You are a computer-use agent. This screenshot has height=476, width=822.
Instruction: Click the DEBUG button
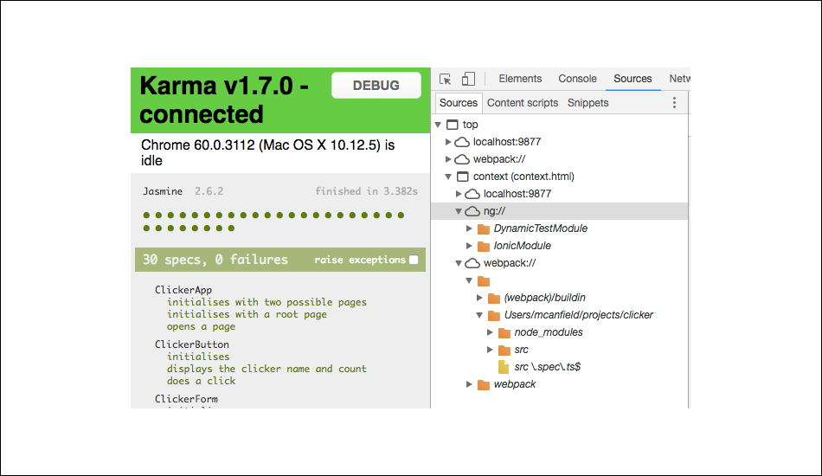pyautogui.click(x=376, y=86)
